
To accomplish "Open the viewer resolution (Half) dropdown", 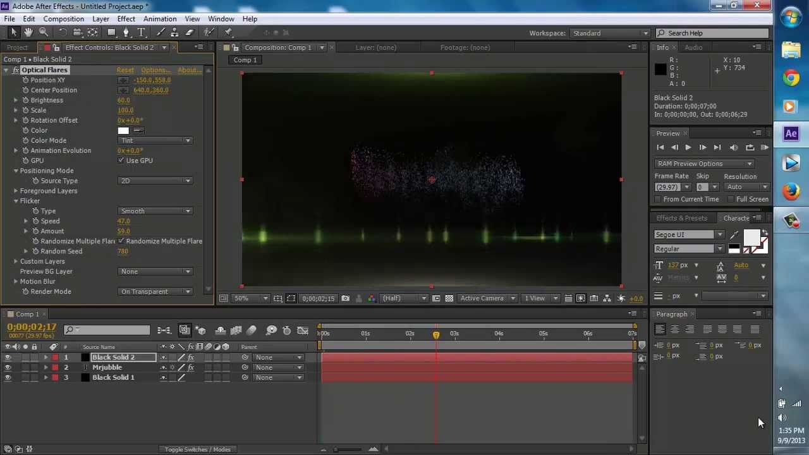I will point(404,298).
